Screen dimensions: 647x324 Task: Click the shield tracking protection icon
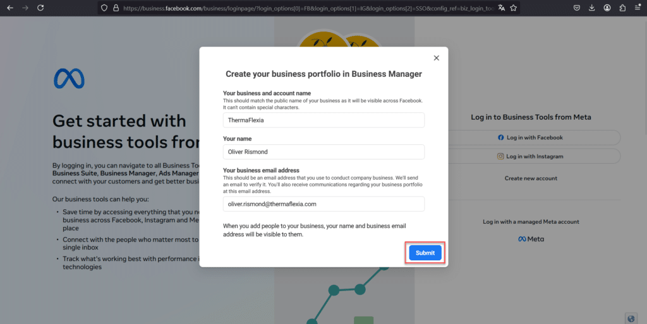coord(104,8)
